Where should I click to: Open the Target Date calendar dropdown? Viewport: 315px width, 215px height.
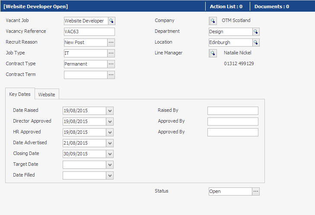tap(110, 165)
